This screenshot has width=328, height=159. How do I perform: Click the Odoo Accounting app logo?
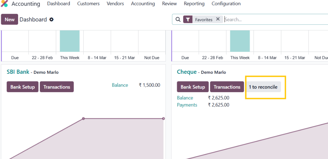(5, 4)
